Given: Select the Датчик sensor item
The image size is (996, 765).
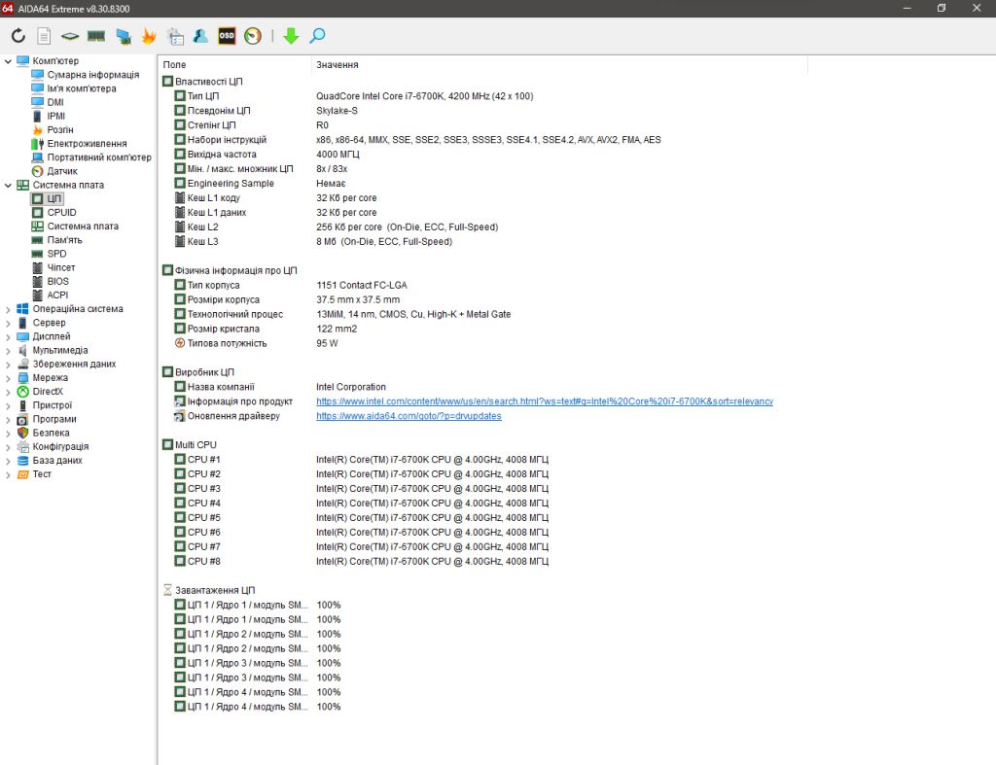Looking at the screenshot, I should click(x=61, y=171).
